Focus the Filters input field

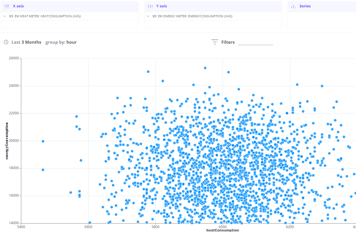(x=255, y=42)
